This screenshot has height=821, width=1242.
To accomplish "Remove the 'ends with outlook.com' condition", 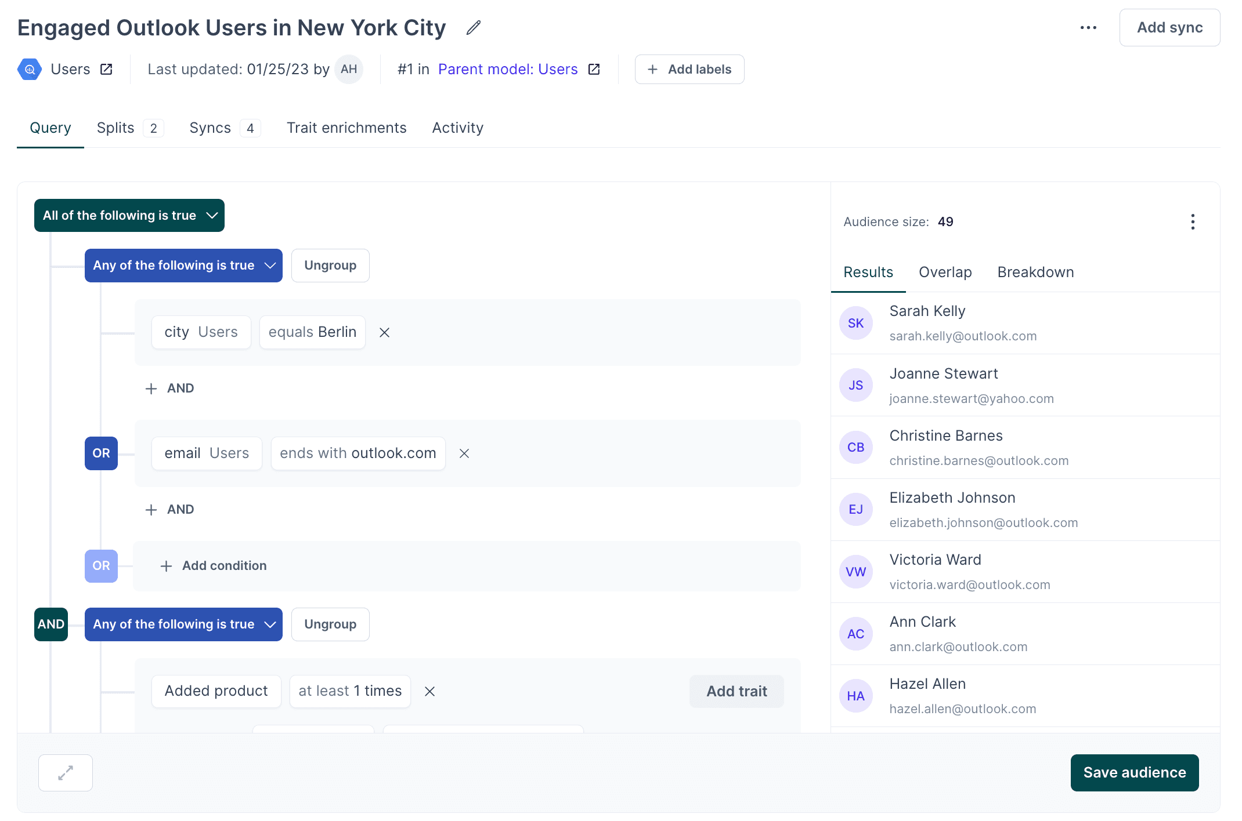I will click(464, 453).
